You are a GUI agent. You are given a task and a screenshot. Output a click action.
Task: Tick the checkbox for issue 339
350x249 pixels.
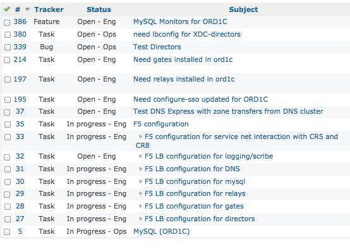click(x=7, y=47)
